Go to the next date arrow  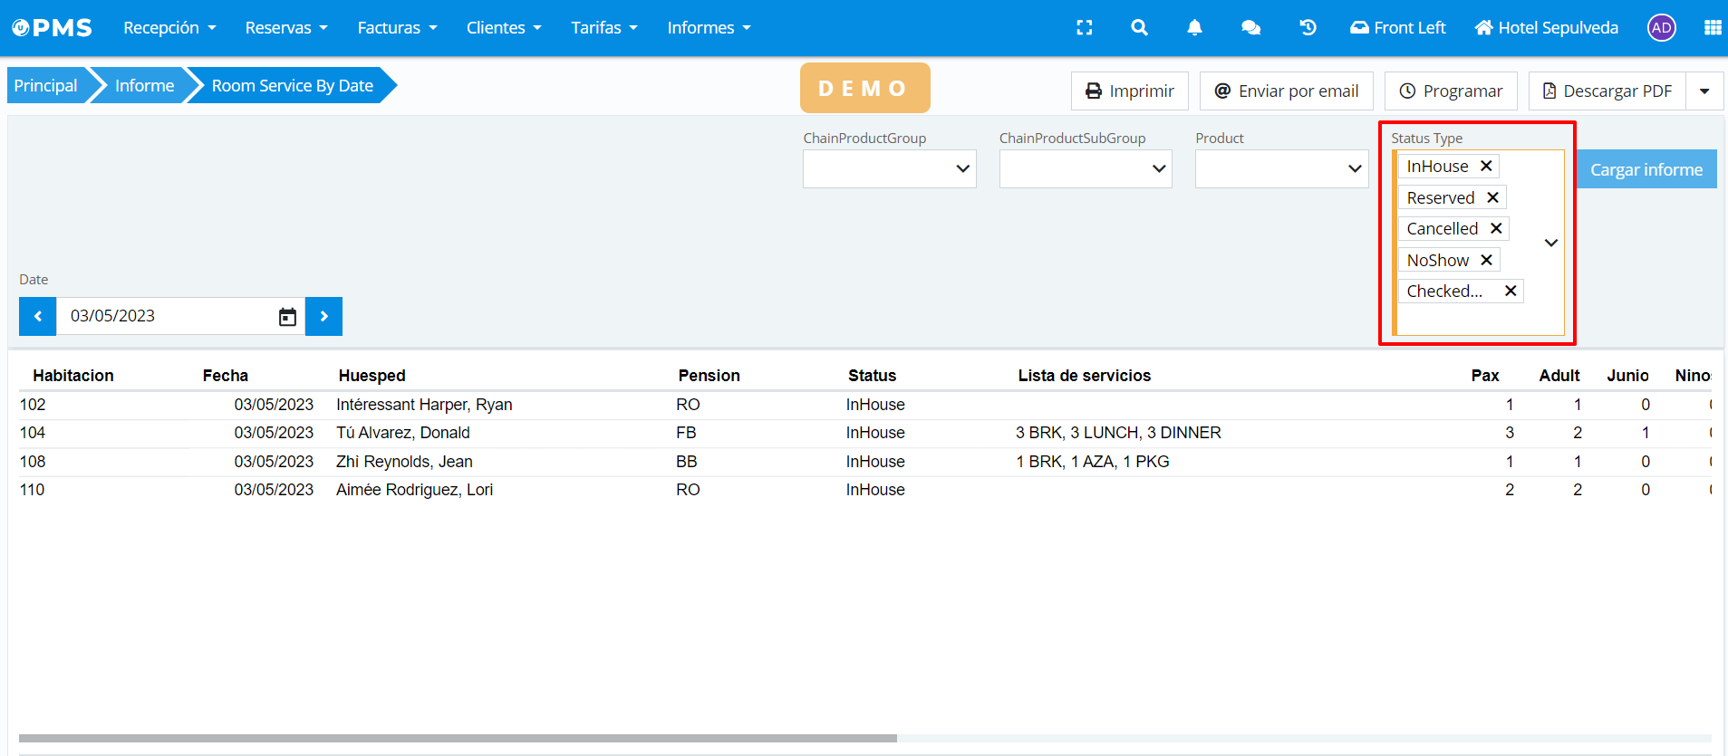pyautogui.click(x=323, y=317)
